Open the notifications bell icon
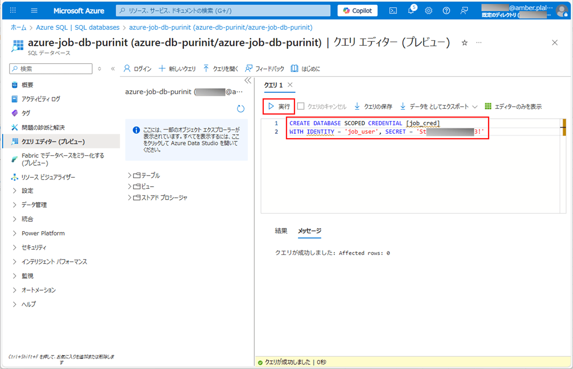 point(411,11)
